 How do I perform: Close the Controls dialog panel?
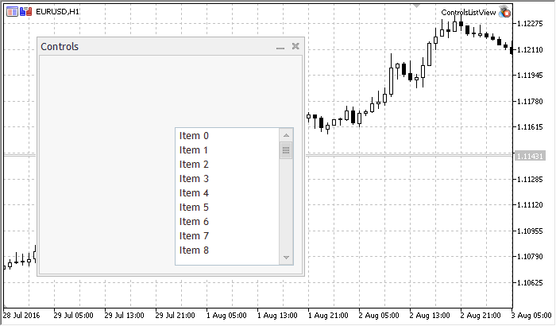click(x=295, y=47)
